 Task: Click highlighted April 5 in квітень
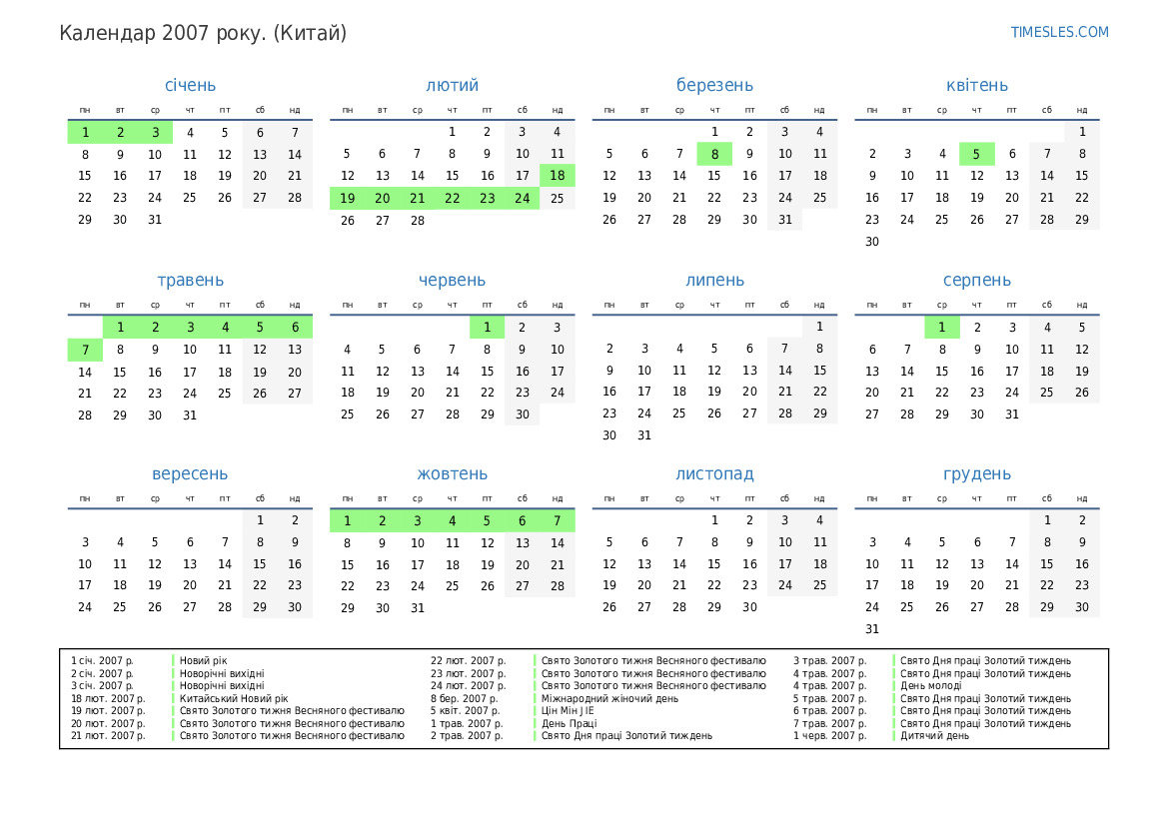pyautogui.click(x=976, y=154)
